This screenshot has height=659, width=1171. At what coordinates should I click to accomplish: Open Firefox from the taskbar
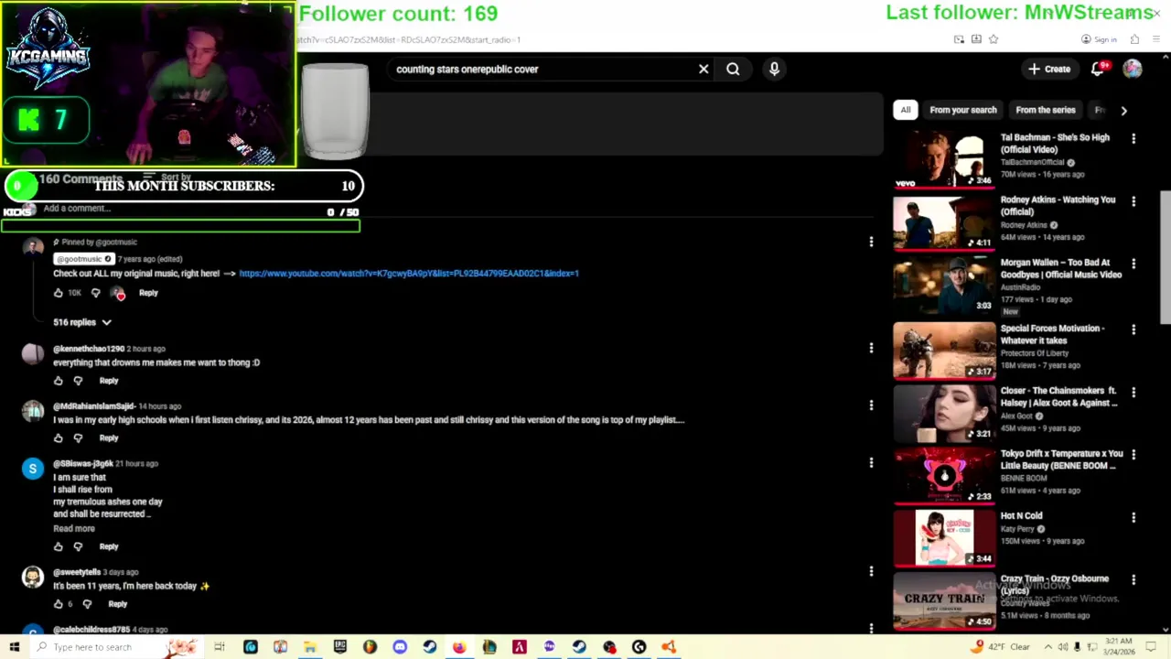(x=459, y=647)
